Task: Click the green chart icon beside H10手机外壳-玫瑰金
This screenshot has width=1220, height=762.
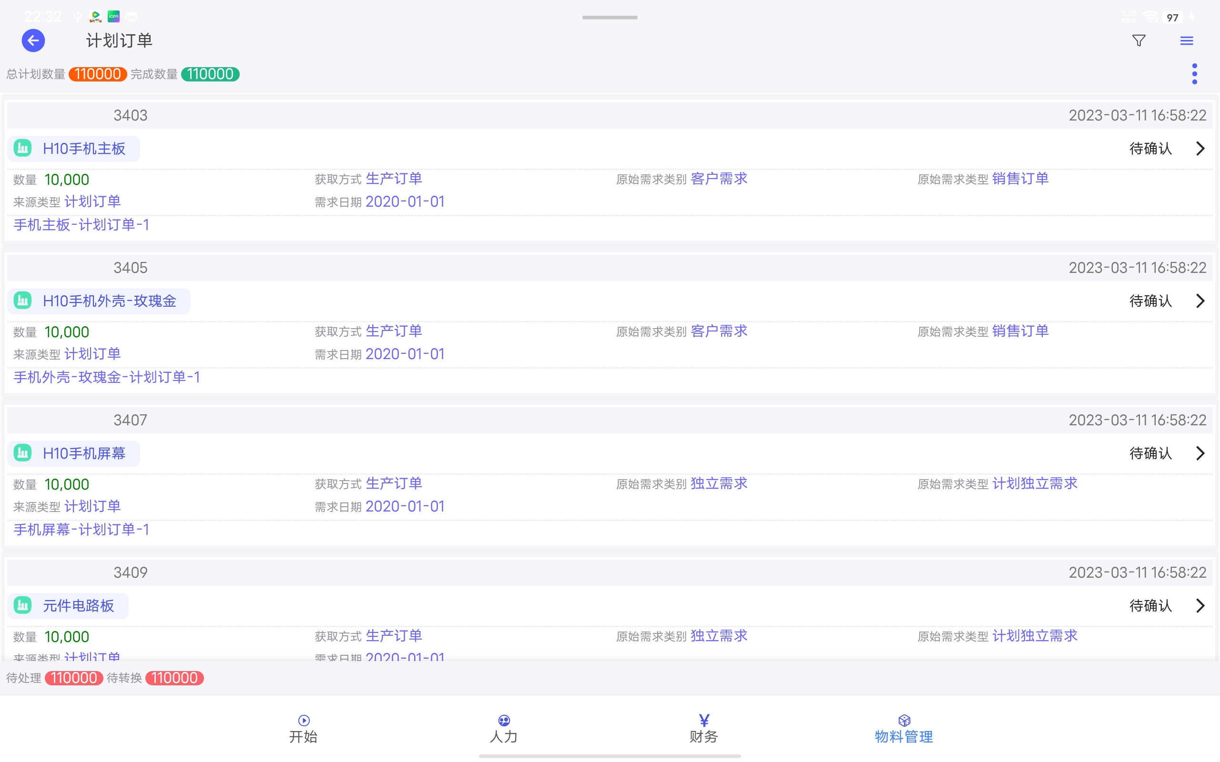Action: [23, 301]
